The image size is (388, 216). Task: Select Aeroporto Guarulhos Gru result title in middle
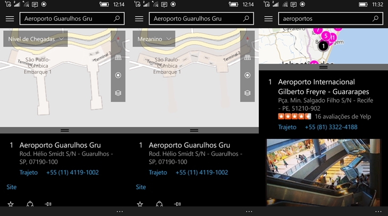click(x=189, y=145)
